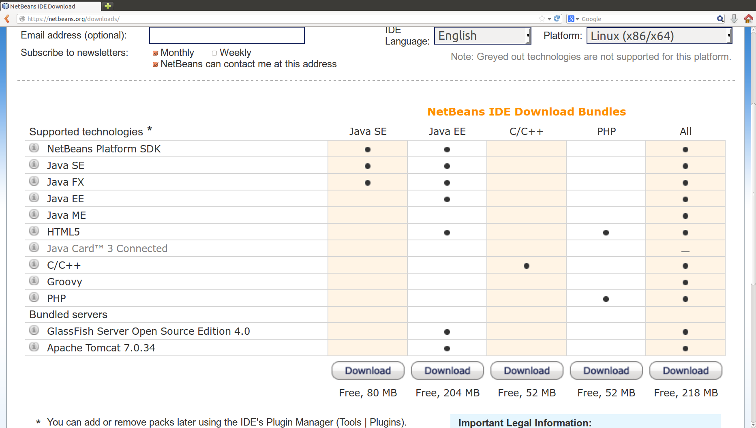Open info icon beside Java SE technology row

34,165
